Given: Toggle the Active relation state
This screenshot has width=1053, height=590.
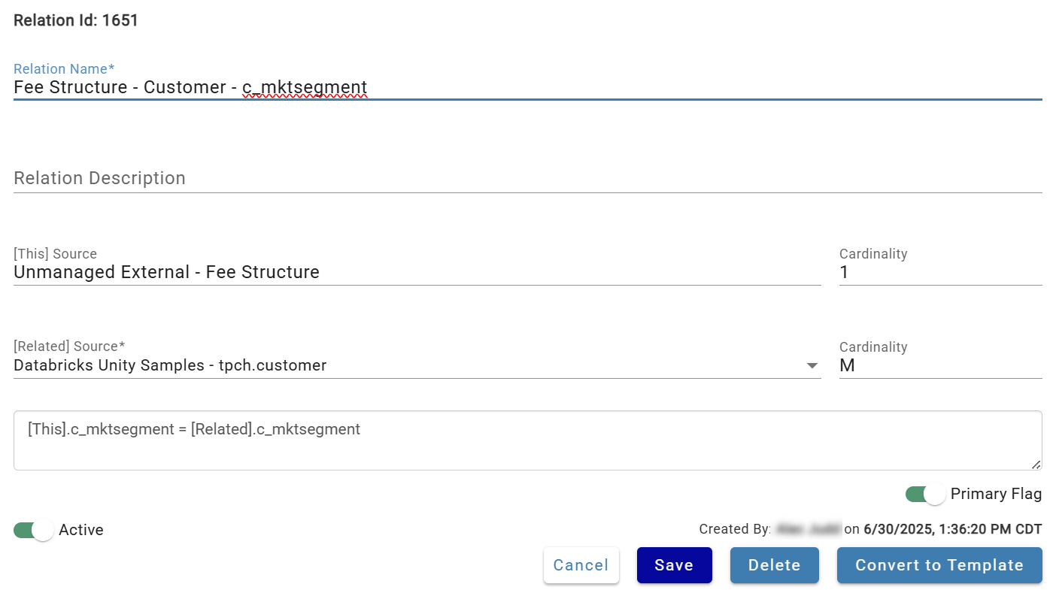Looking at the screenshot, I should (x=32, y=530).
